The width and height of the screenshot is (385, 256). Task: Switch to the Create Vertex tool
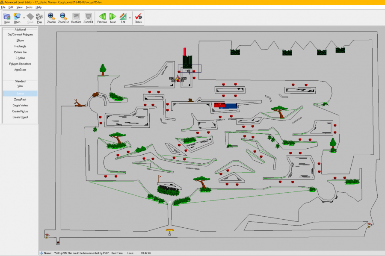point(20,105)
